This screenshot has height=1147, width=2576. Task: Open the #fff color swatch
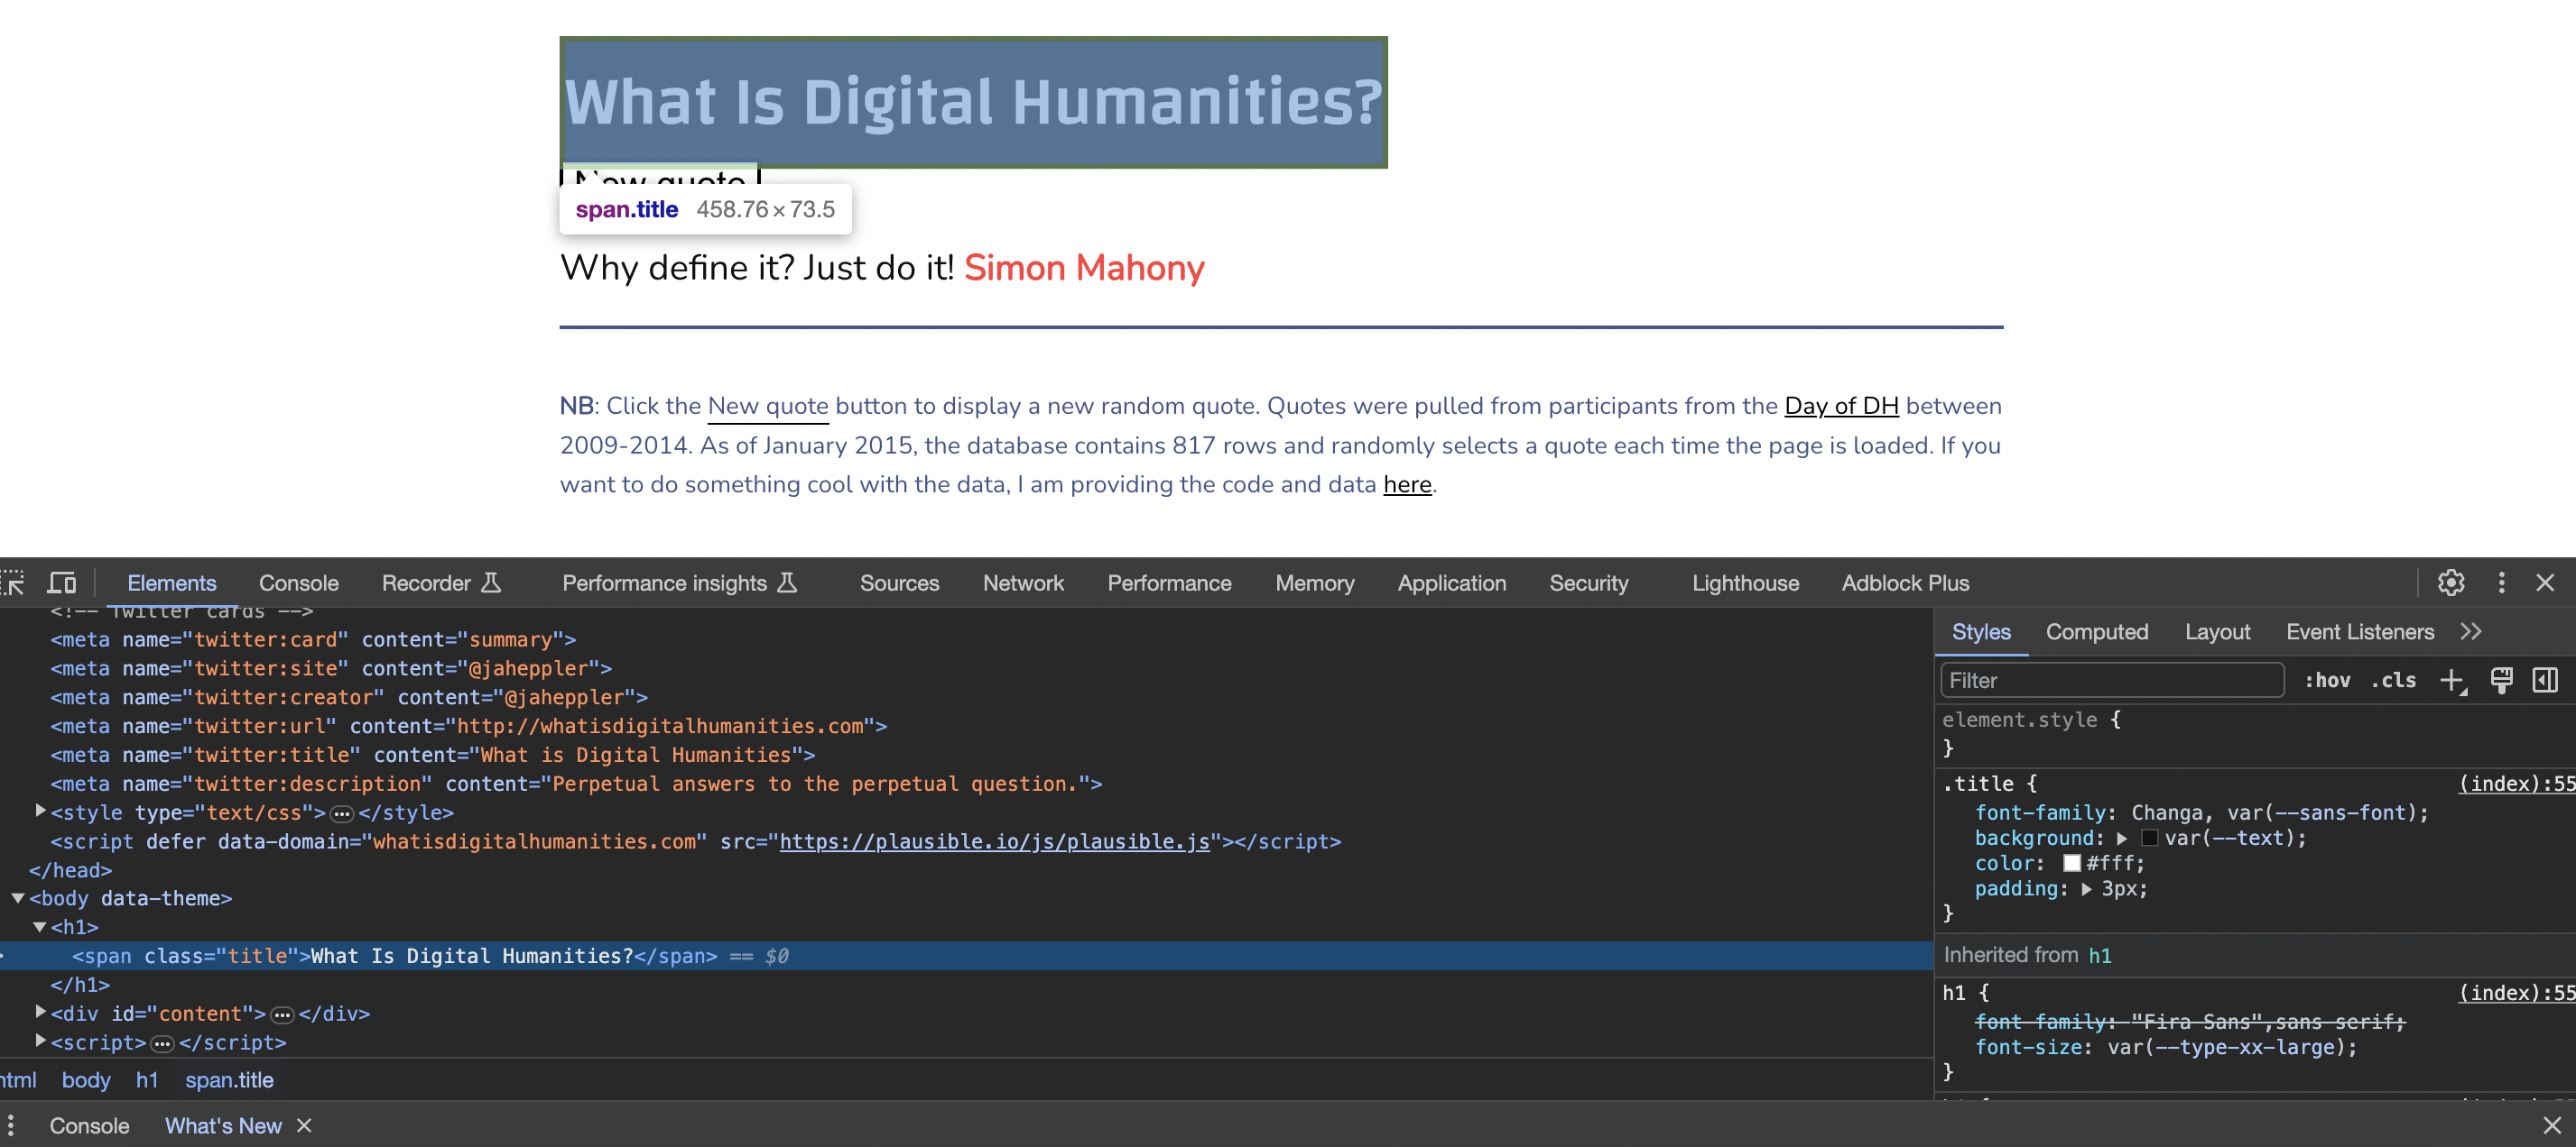[2072, 863]
